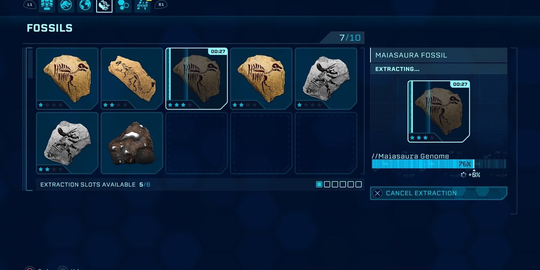This screenshot has width=540, height=270.
Task: Select the first empty fossil slot
Action: 197,143
